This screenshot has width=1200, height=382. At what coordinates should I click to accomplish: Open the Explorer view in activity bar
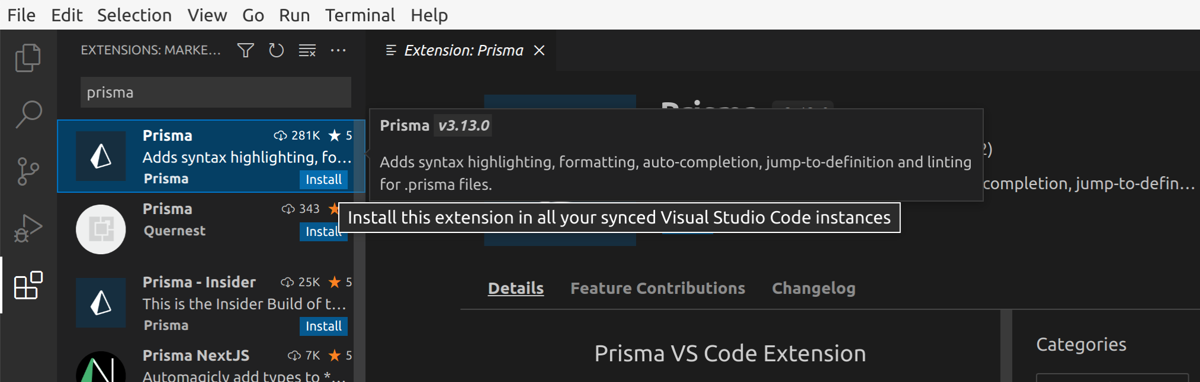pyautogui.click(x=28, y=58)
